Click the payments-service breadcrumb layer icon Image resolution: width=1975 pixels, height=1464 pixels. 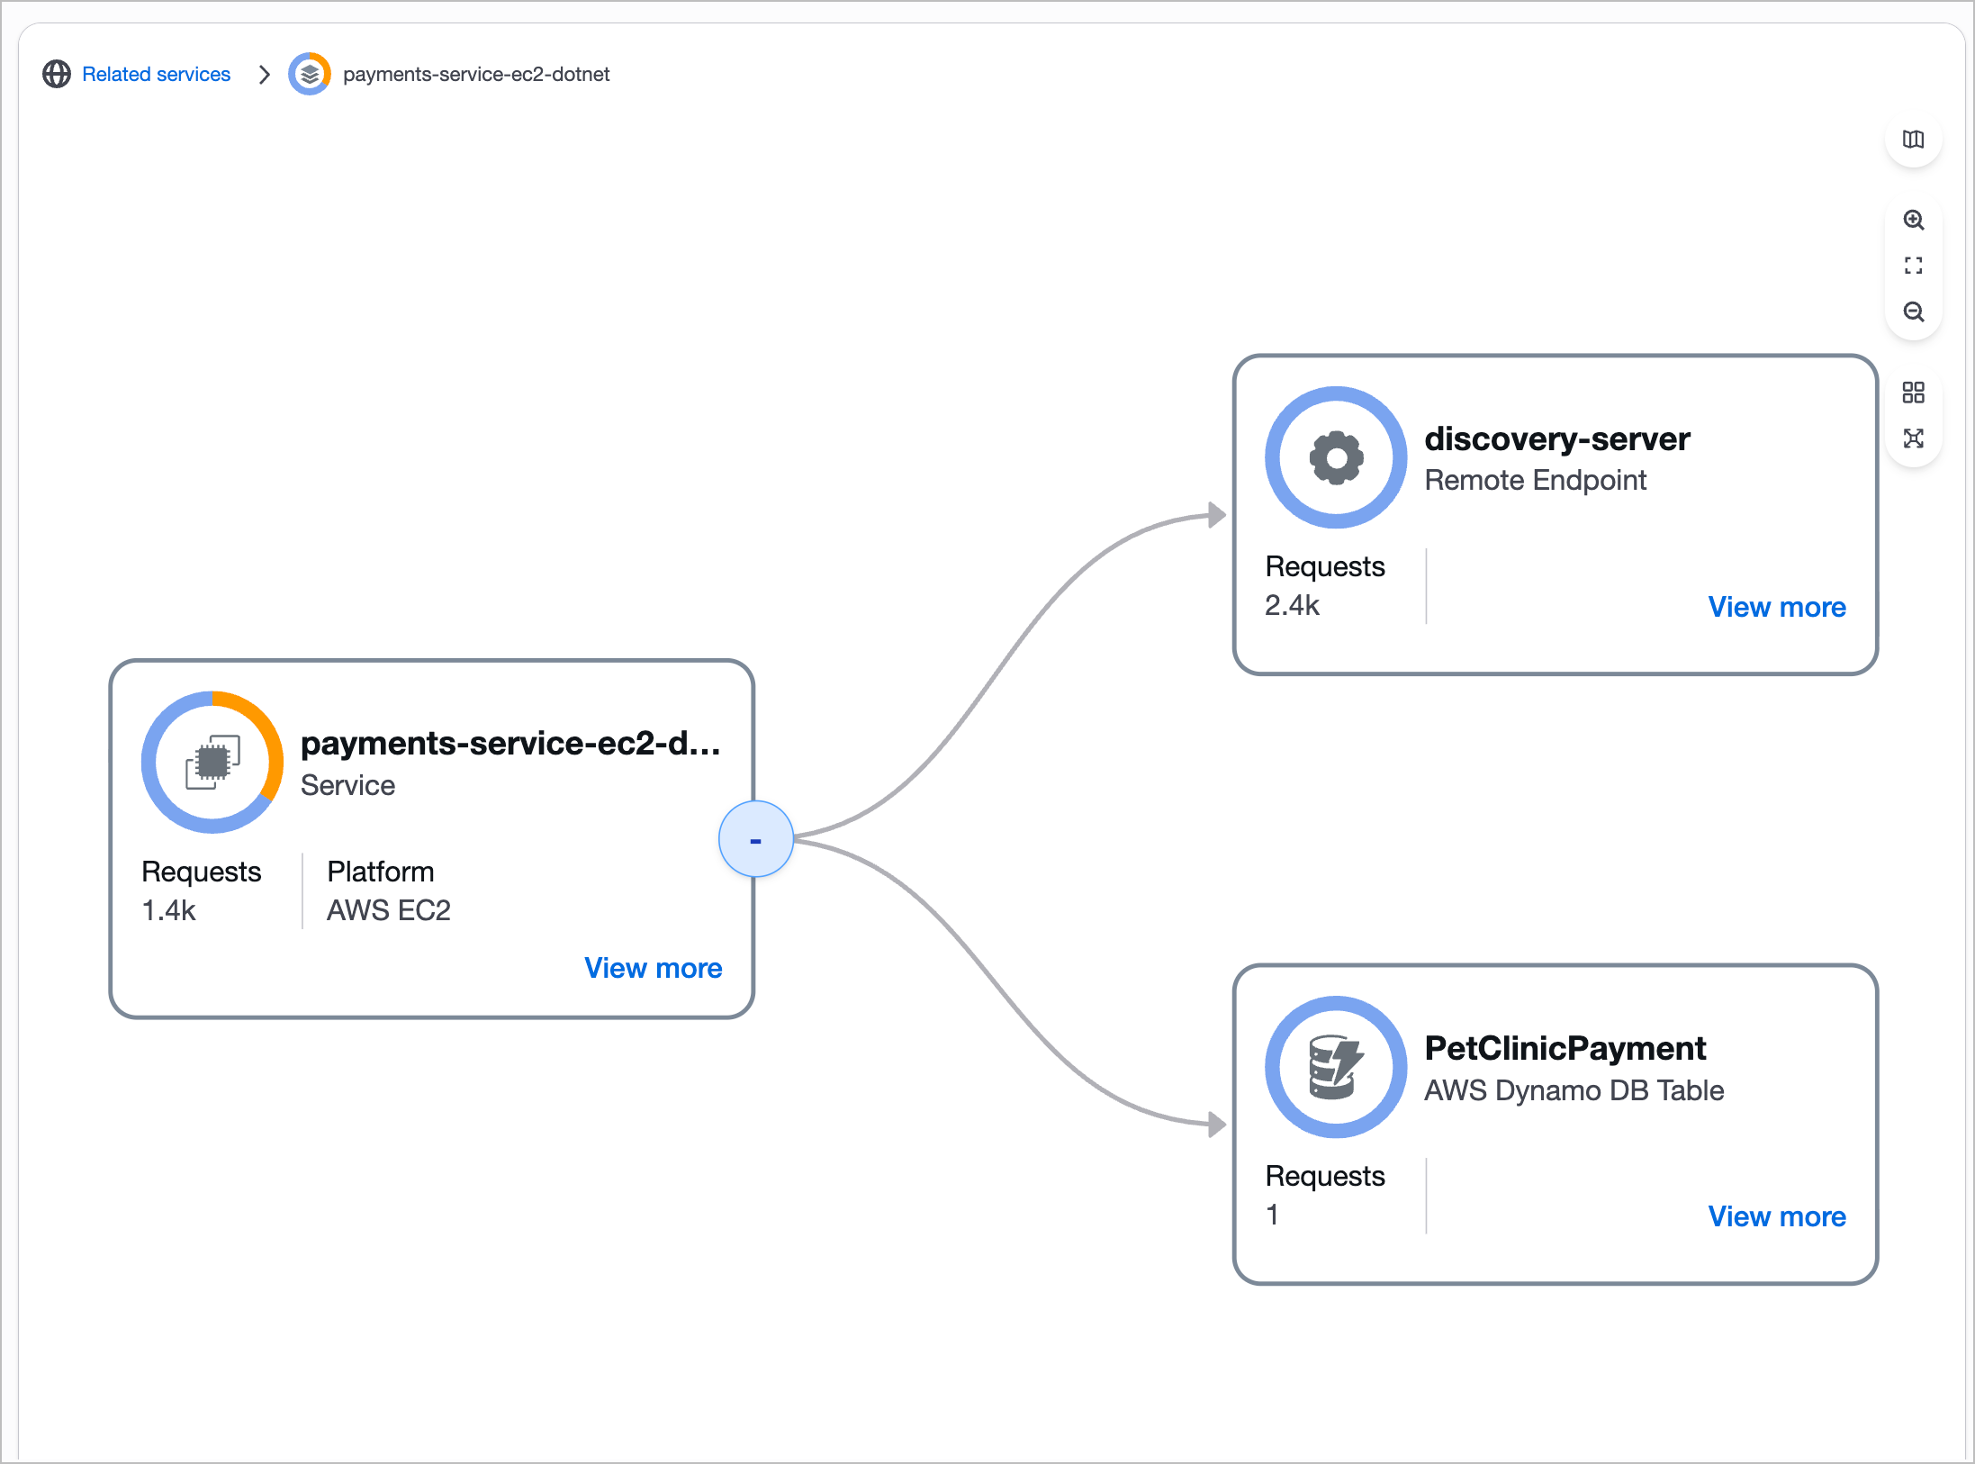[309, 74]
